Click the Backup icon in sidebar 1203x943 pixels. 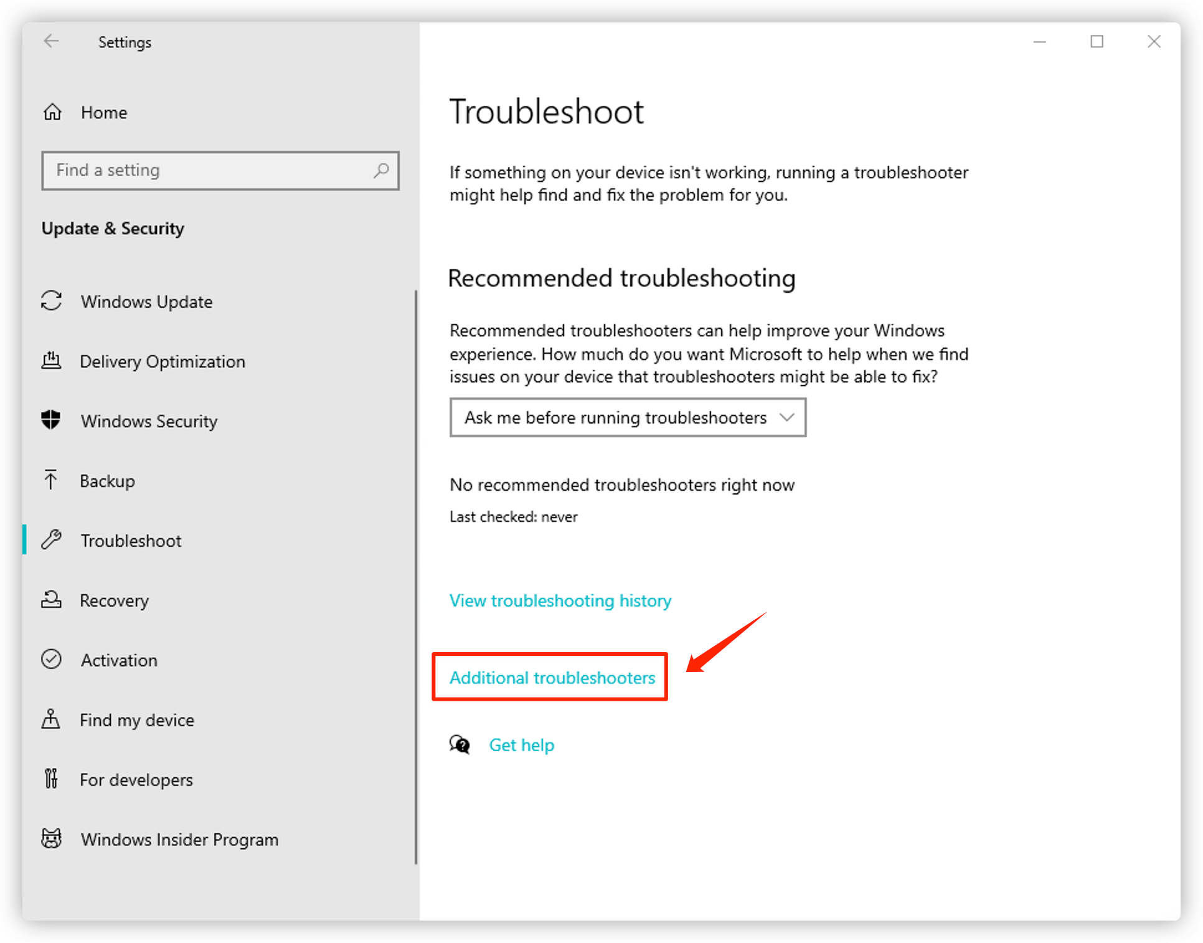click(50, 481)
